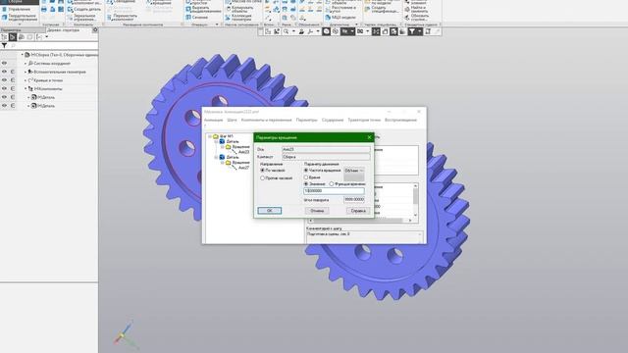
Task: Close the Параметры вращения dialog
Action: (x=369, y=137)
